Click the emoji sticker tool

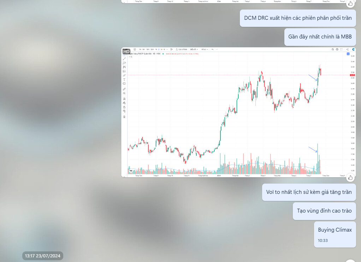[x=124, y=84]
